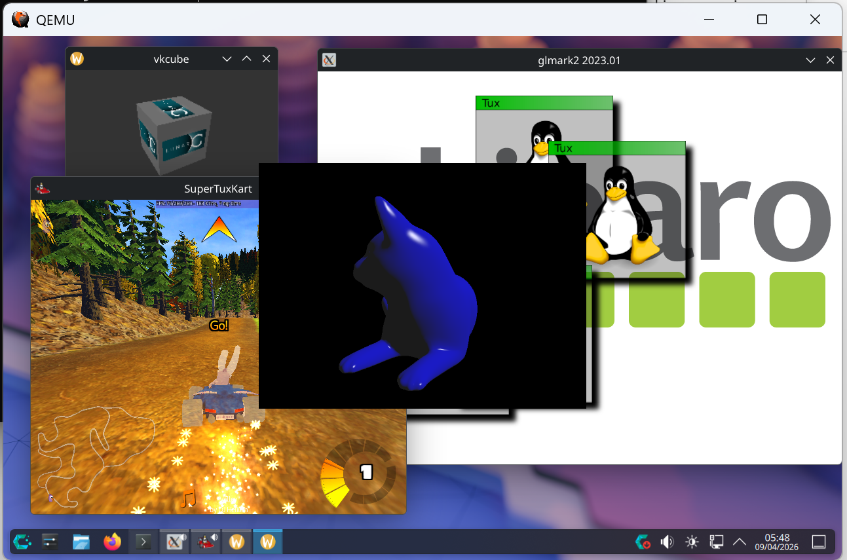The width and height of the screenshot is (847, 560).
Task: Launch Firefox from the taskbar
Action: [111, 542]
